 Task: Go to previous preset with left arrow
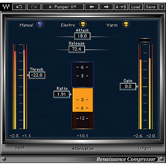(x=92, y=7)
